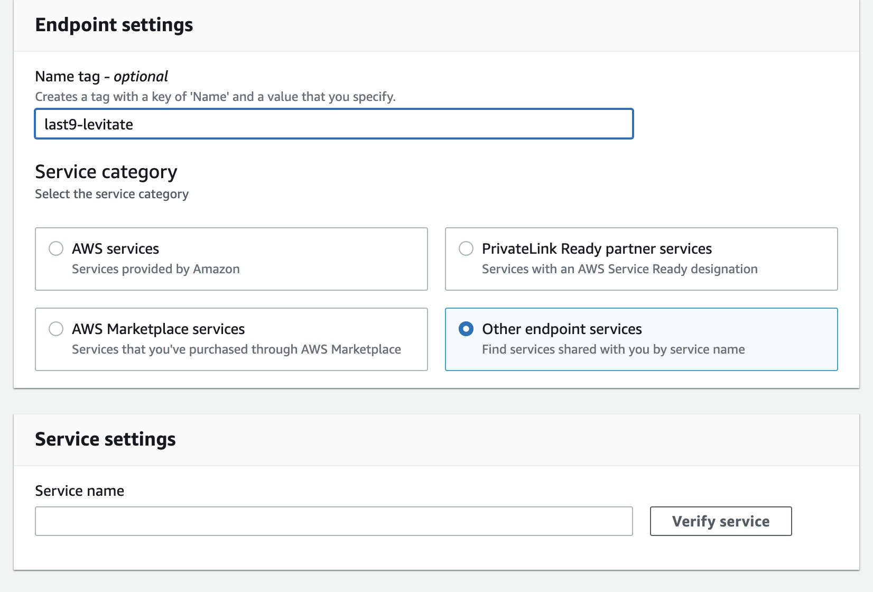This screenshot has width=873, height=592.
Task: Click the Service settings heading
Action: coord(105,439)
